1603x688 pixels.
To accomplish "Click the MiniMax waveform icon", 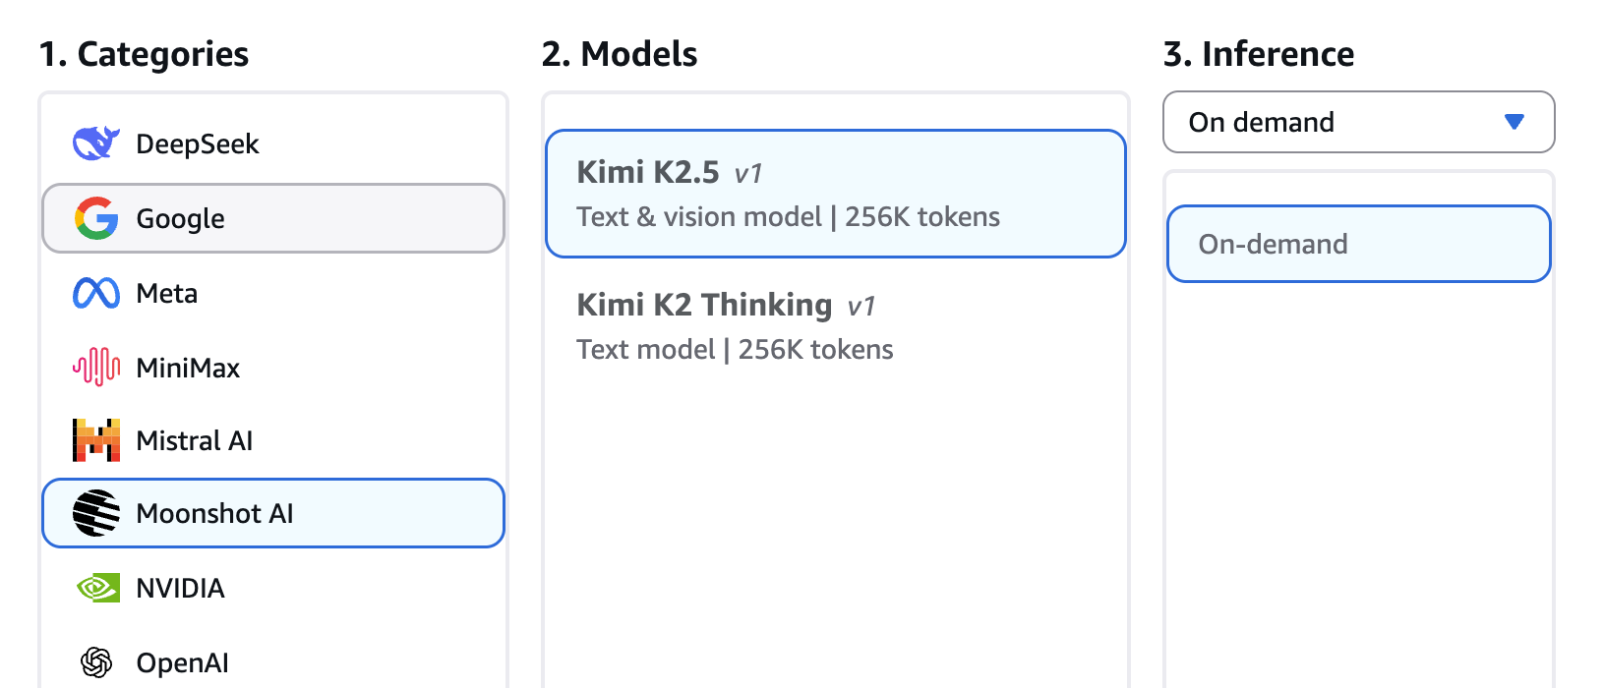I will (x=96, y=368).
